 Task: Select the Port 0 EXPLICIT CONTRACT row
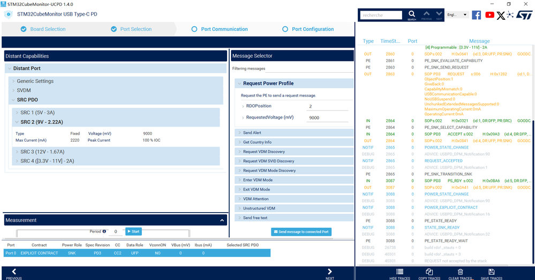[137, 253]
